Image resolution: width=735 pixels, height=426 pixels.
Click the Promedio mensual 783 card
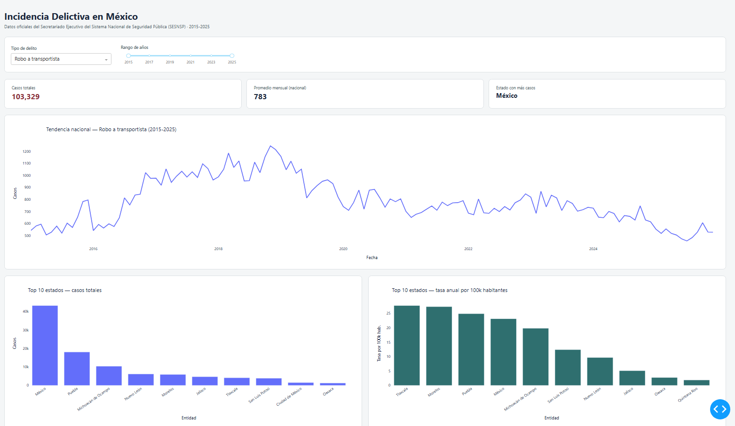point(365,94)
